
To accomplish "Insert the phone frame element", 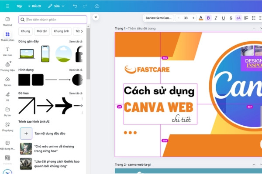I will [x=45, y=54].
